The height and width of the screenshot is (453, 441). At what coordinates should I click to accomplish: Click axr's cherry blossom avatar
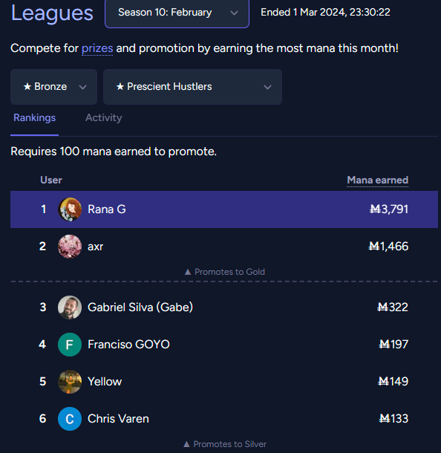70,247
